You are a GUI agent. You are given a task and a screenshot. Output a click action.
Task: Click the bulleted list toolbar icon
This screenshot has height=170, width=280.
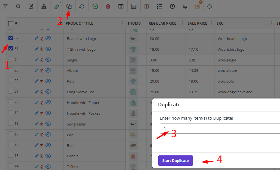(x=160, y=7)
